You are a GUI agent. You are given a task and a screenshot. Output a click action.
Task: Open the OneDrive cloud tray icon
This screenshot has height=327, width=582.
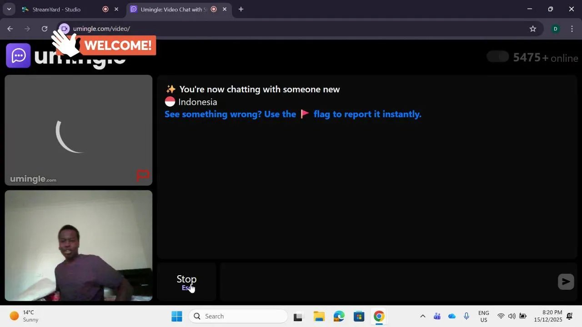(x=452, y=316)
